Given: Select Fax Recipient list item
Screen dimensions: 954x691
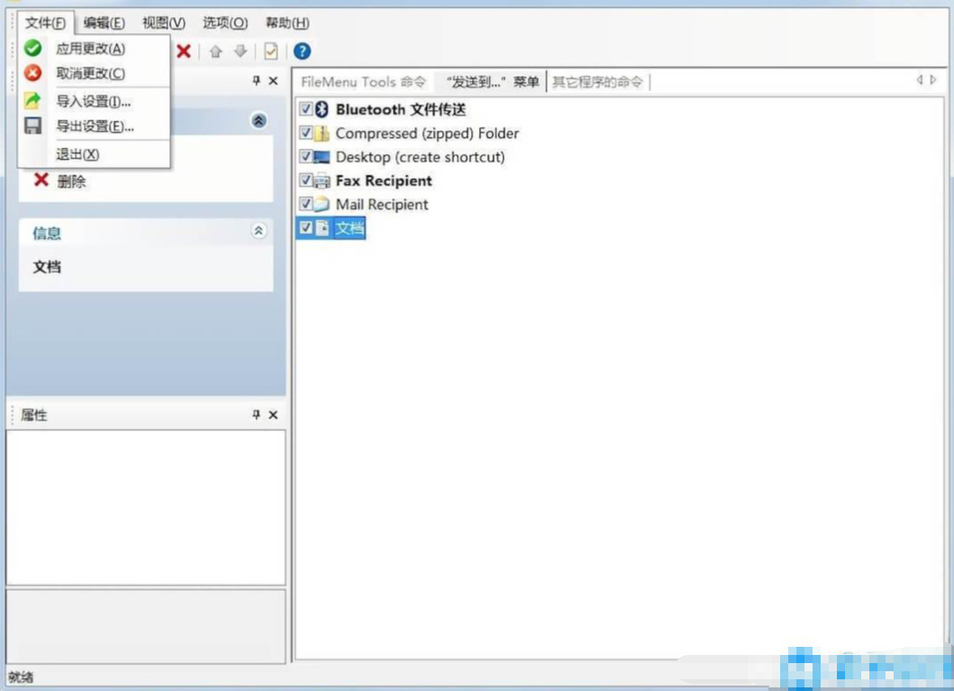Looking at the screenshot, I should (384, 181).
